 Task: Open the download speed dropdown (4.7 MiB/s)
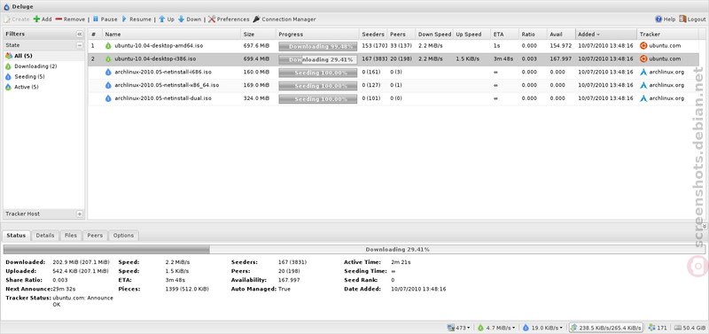coord(496,328)
